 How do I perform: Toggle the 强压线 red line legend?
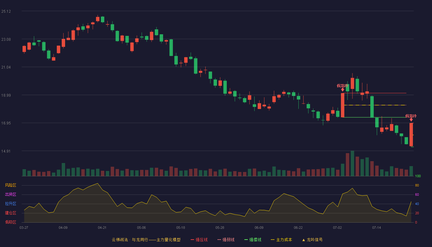pos(199,240)
